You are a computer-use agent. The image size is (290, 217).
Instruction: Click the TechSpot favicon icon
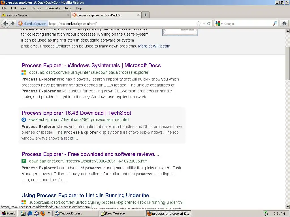24,120
